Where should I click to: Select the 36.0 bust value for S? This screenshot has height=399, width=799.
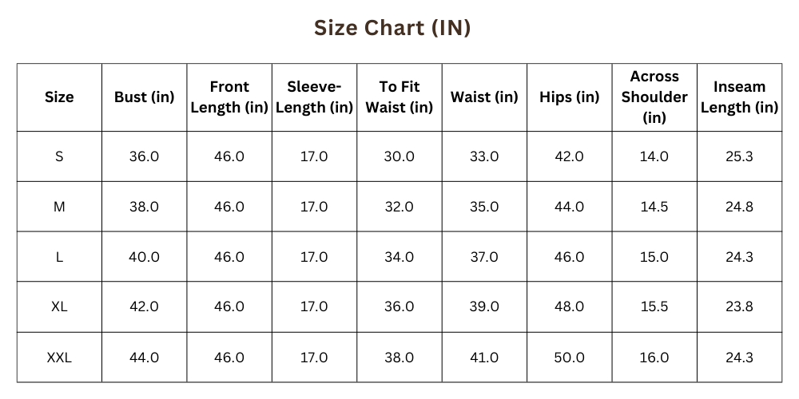point(144,156)
